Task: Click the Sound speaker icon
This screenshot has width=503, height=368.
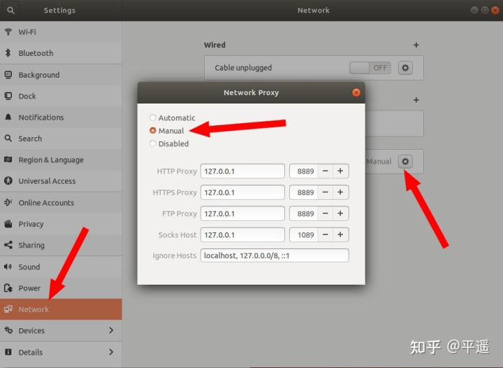Action: (8, 267)
